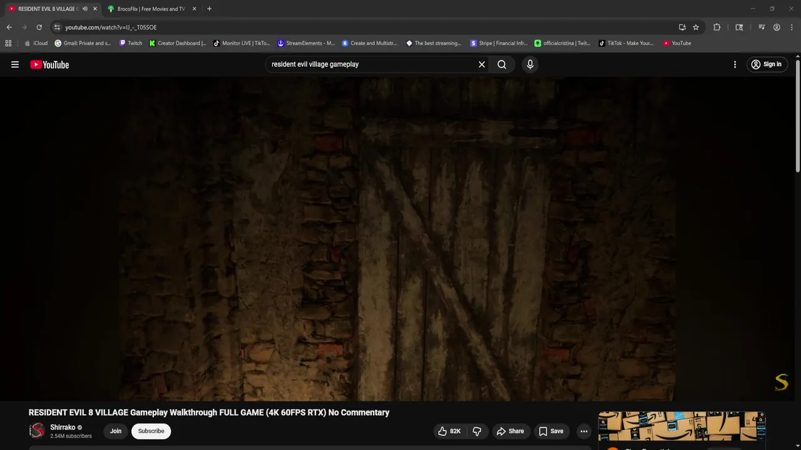The image size is (801, 450).
Task: Open the Creator Dashboard bookmark
Action: click(178, 43)
